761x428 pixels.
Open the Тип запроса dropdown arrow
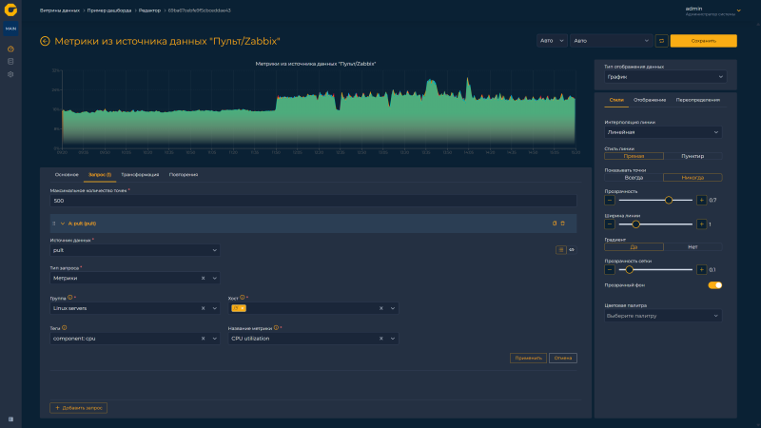coord(215,278)
